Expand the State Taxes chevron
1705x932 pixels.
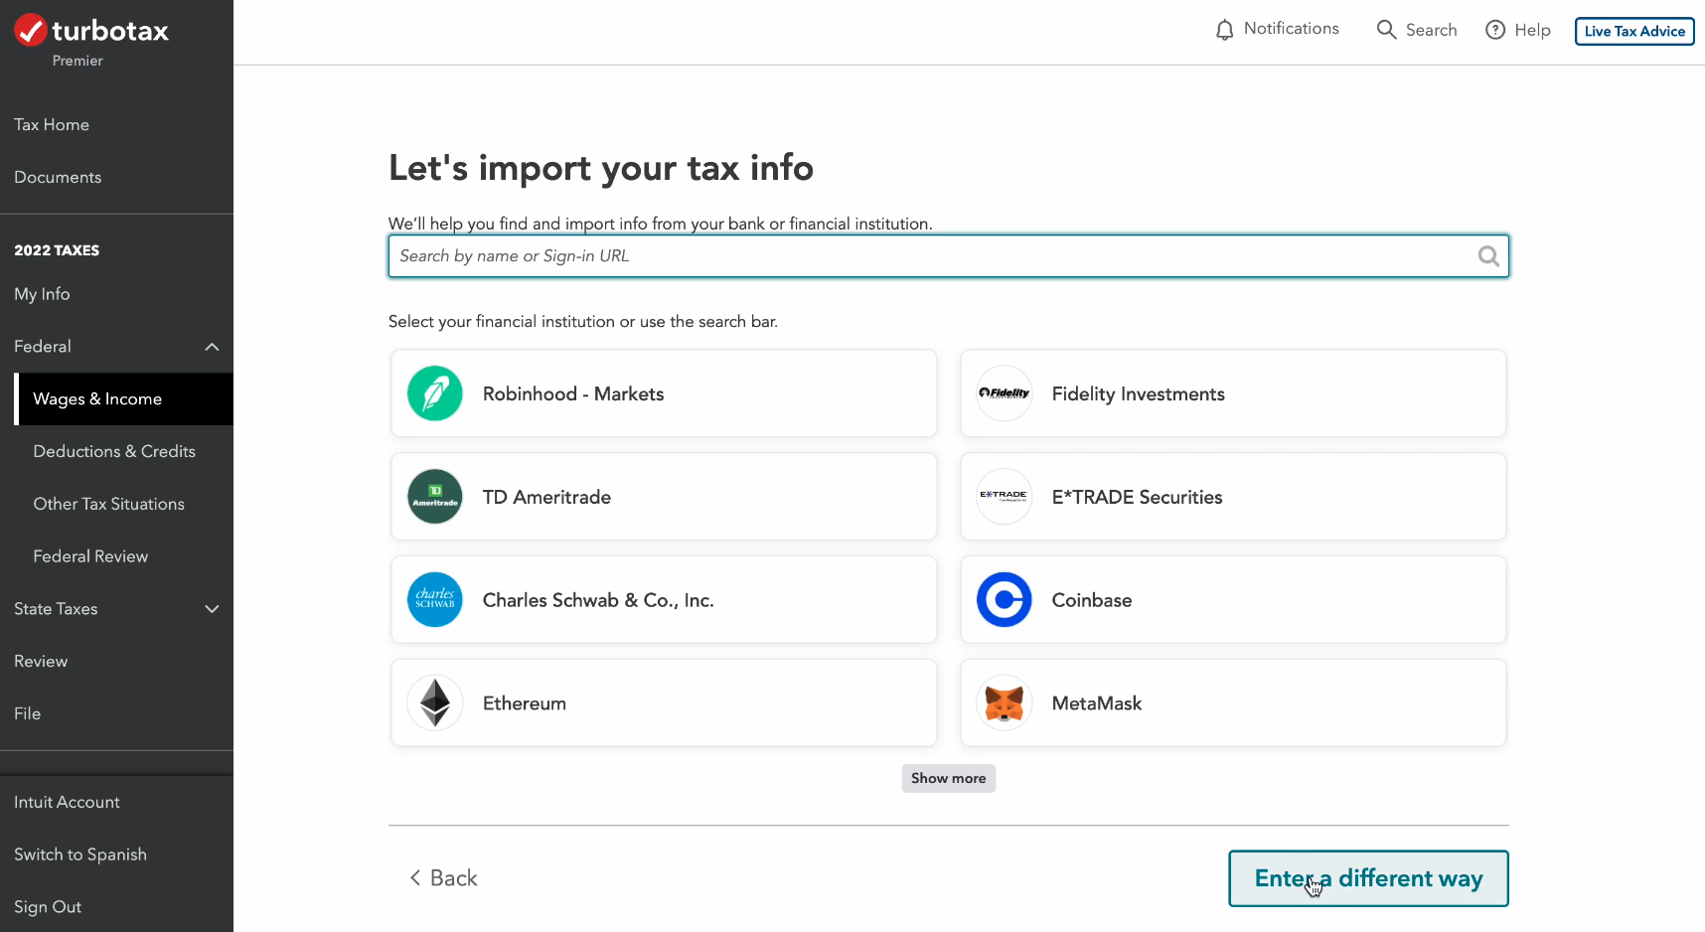pyautogui.click(x=212, y=609)
